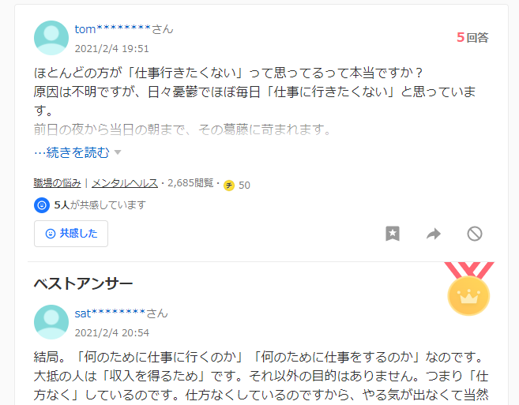Click the blue empathy smiley icon

(42, 205)
